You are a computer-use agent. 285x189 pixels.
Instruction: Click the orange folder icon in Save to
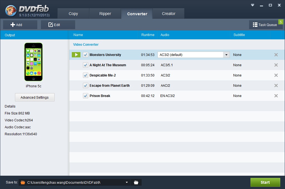[x=23, y=182]
